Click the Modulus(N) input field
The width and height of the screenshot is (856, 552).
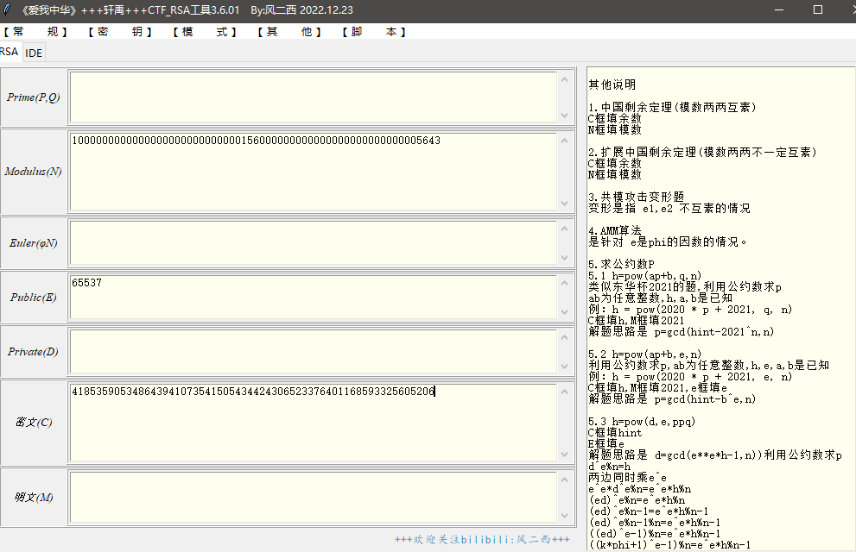(314, 171)
